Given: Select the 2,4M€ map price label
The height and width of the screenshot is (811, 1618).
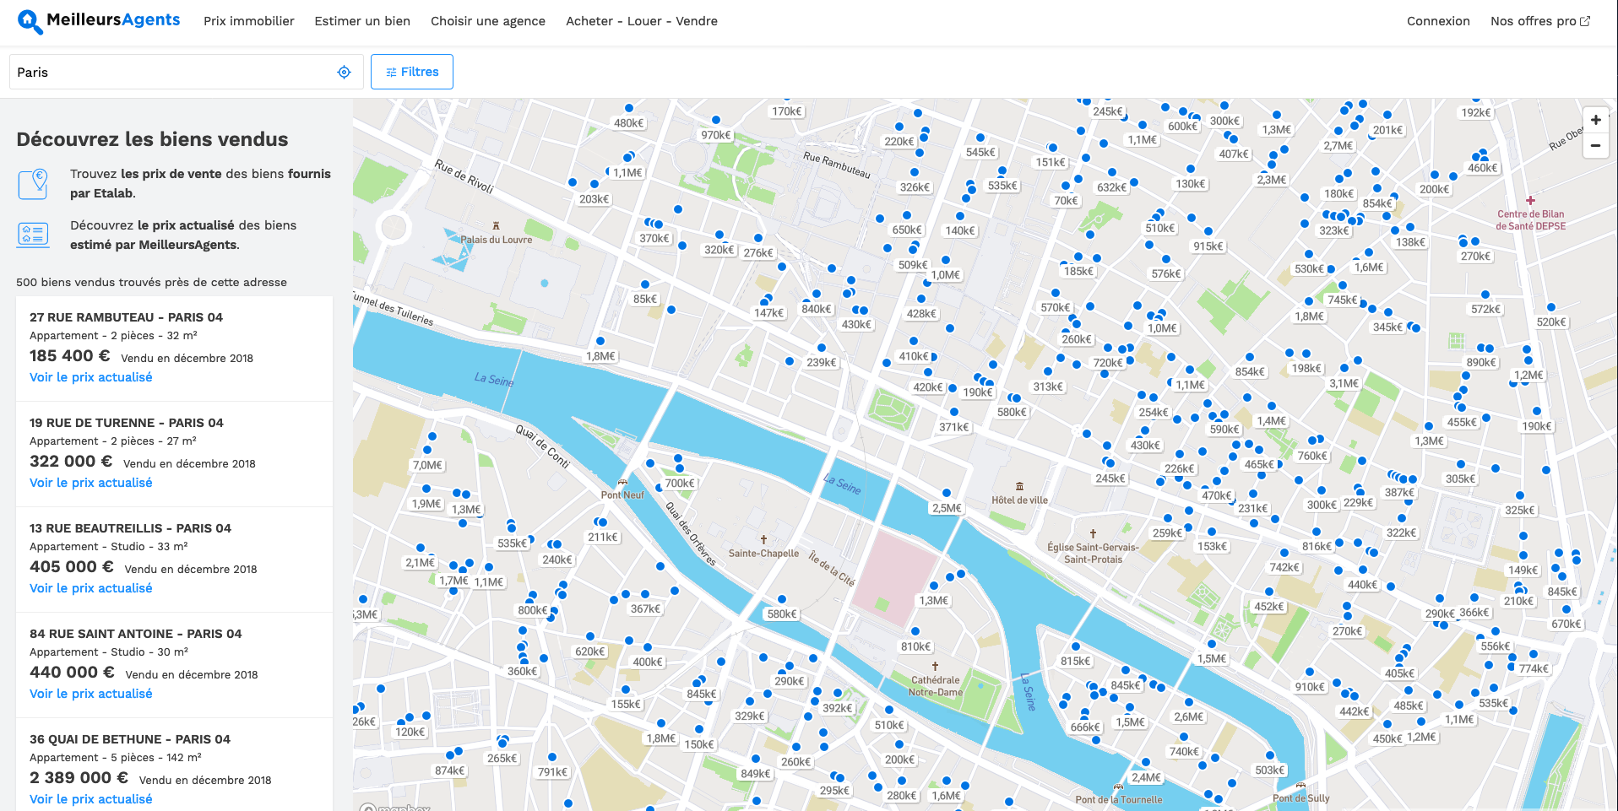Looking at the screenshot, I should tap(1146, 778).
